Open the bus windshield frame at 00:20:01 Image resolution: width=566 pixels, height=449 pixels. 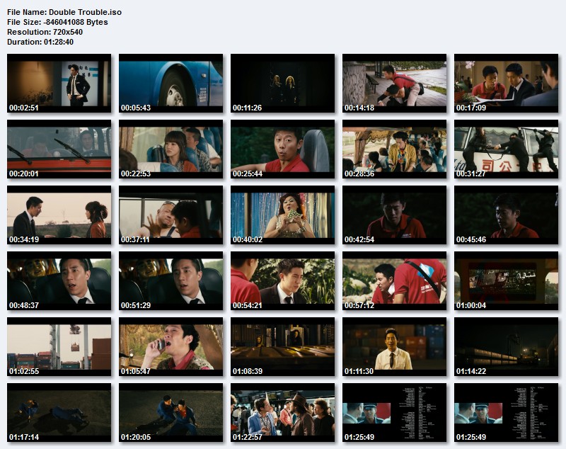[59, 149]
